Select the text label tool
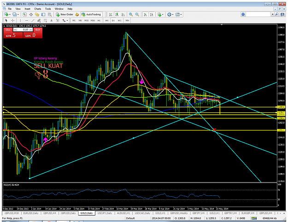The width and height of the screenshot is (288, 222). pyautogui.click(x=58, y=20)
